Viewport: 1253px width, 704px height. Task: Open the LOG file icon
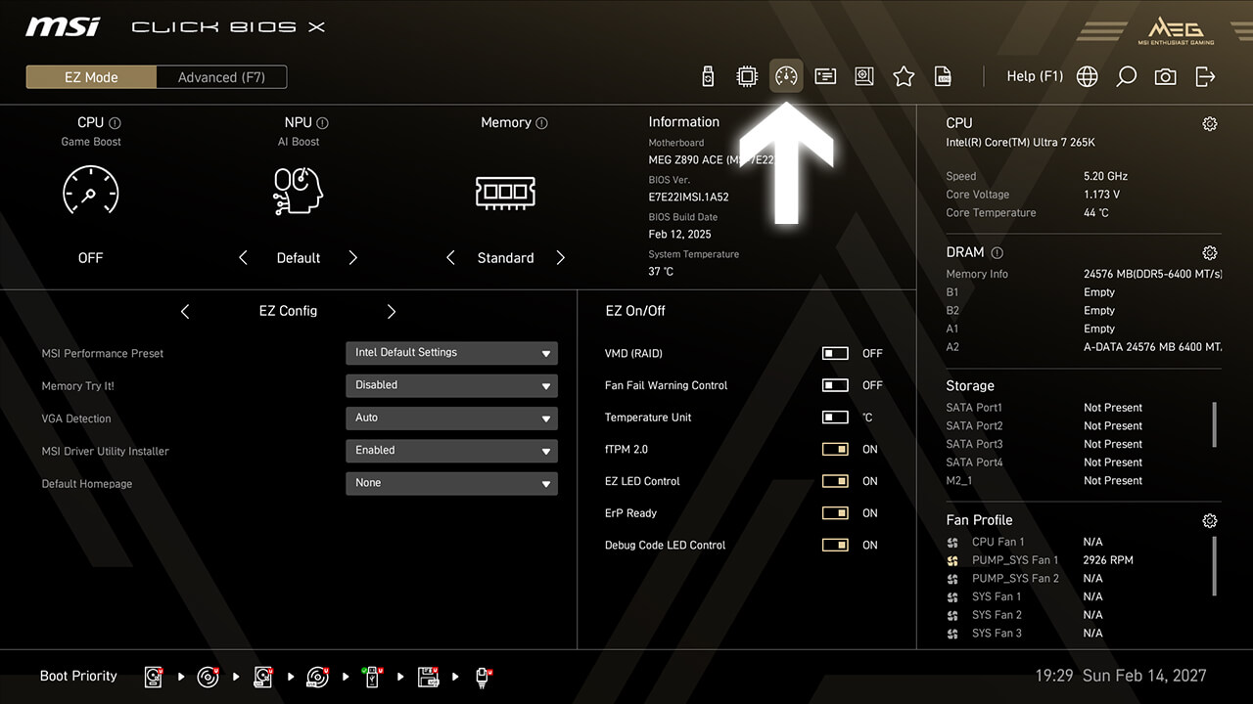click(943, 76)
